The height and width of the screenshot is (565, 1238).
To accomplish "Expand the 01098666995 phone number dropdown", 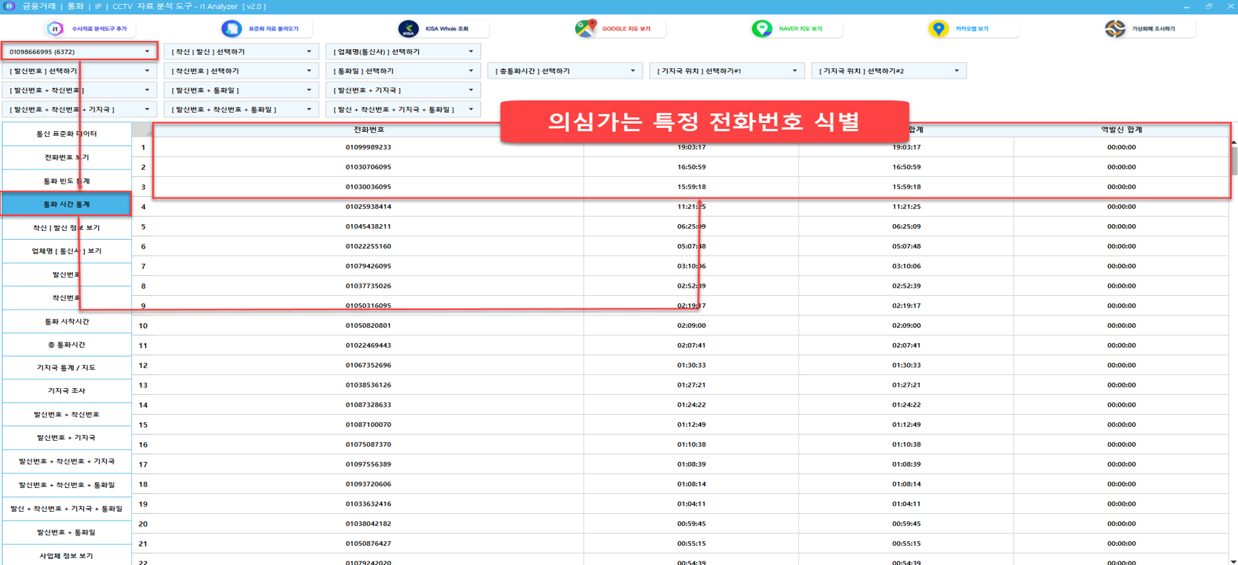I will point(147,52).
